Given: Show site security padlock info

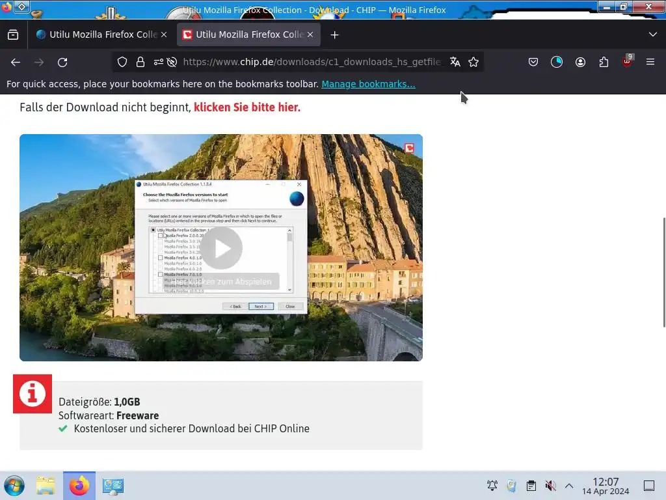Looking at the screenshot, I should pos(140,62).
